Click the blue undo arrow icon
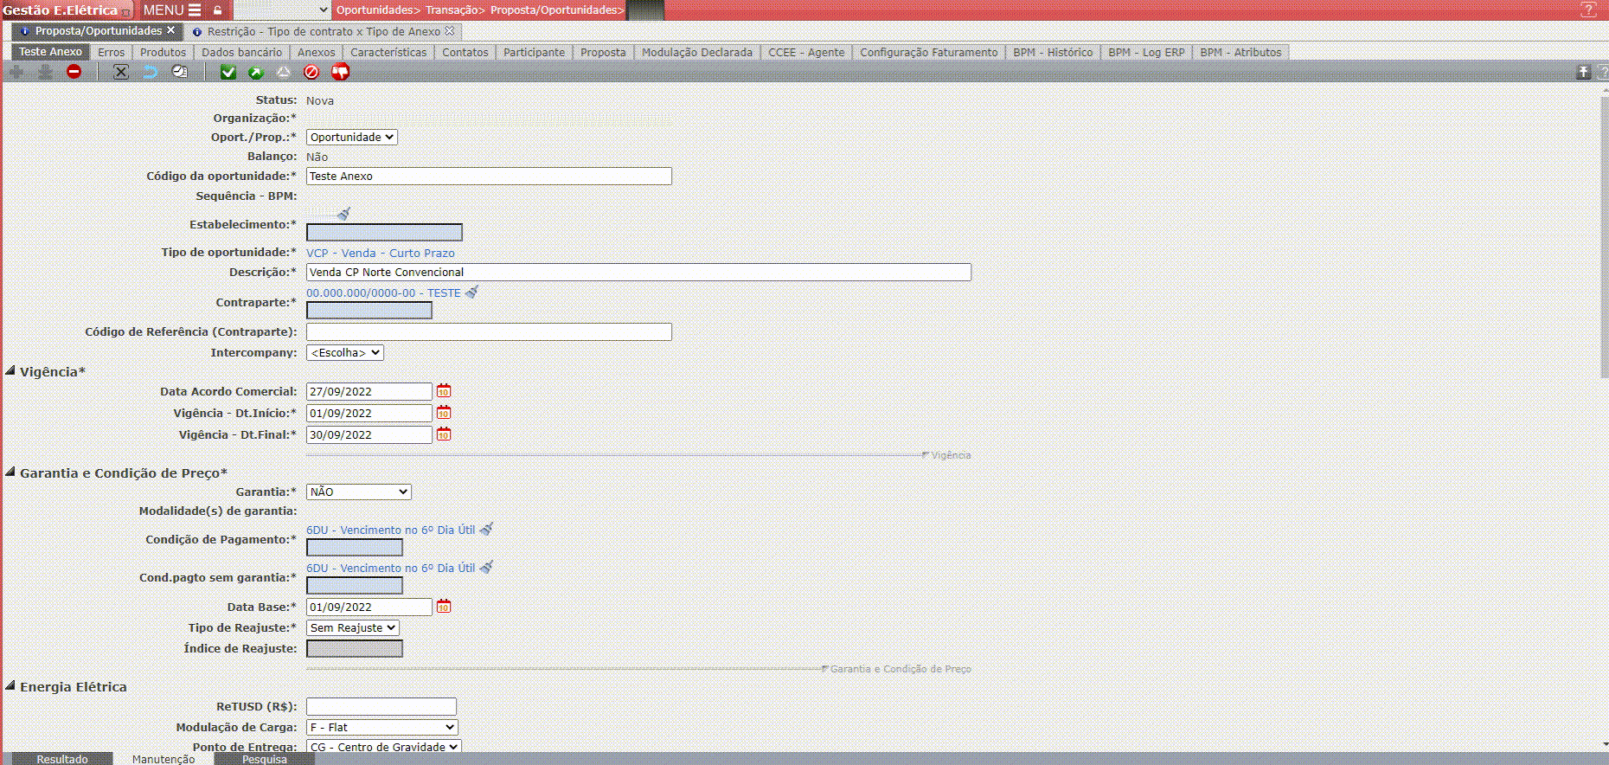This screenshot has width=1609, height=765. 150,72
